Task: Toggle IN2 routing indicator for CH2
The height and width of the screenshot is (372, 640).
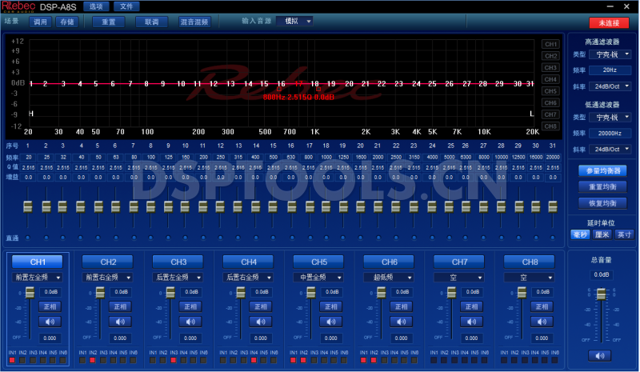Action: coord(93,360)
